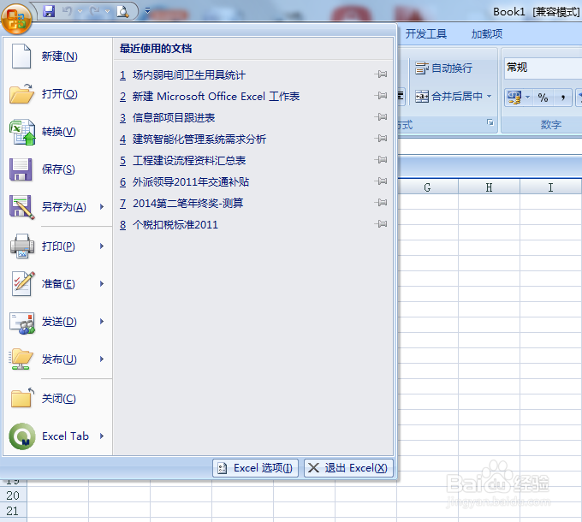Pin 外派领导2011年交通补贴 to the recent list

pyautogui.click(x=381, y=181)
